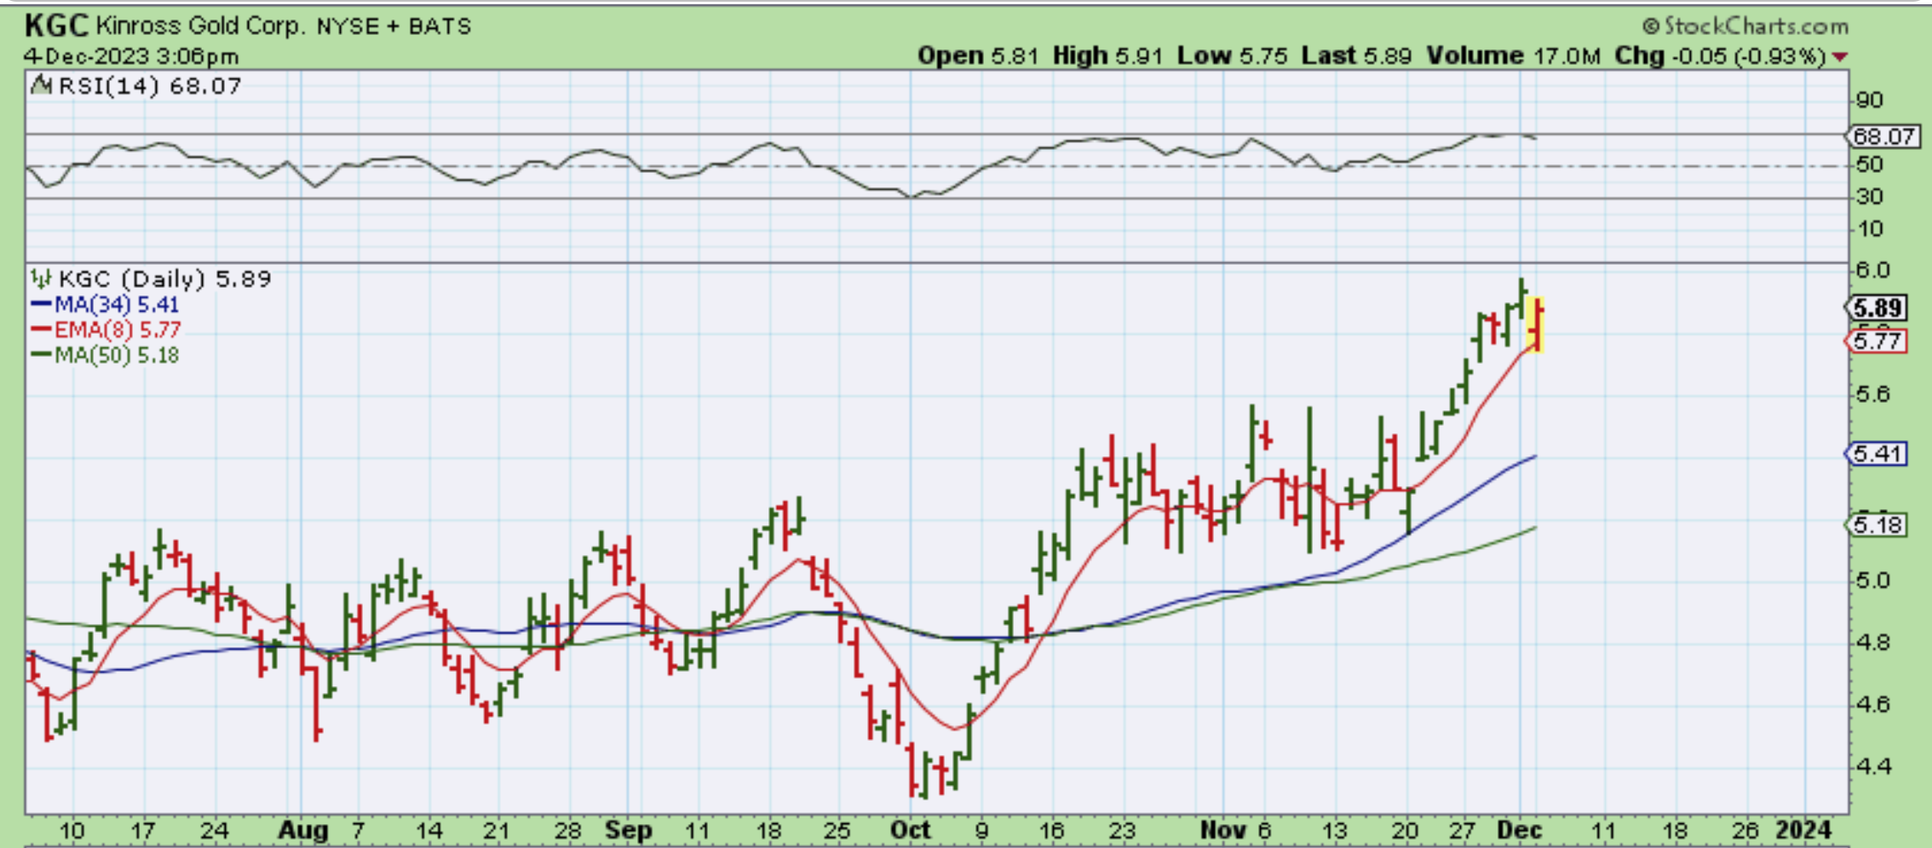Click the 14 date label in August
This screenshot has width=1932, height=848.
tap(428, 831)
